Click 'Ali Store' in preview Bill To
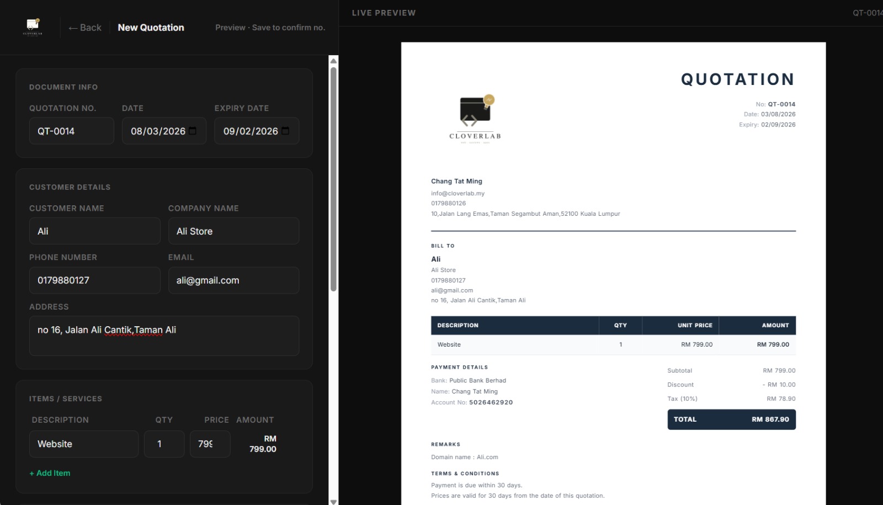 (x=443, y=270)
